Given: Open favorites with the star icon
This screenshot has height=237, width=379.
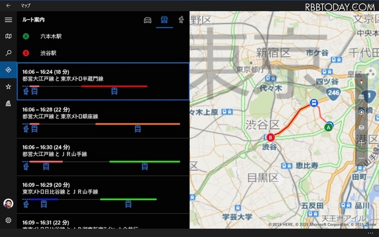Looking at the screenshot, I should 8,86.
